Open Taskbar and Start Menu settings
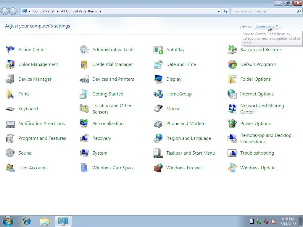Screen dimensions: 303x227 point(191,153)
